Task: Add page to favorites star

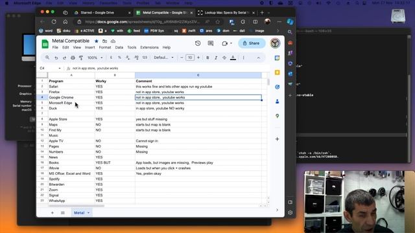Action: click(218, 22)
